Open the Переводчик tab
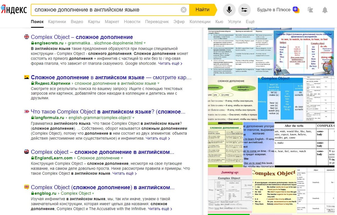This screenshot has height=215, width=337. pos(157,22)
